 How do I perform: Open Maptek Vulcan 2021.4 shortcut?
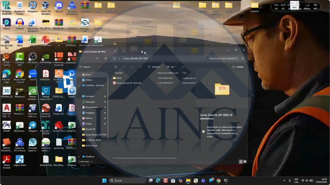(x=46, y=94)
